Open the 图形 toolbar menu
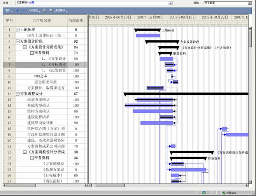 (8, 10)
